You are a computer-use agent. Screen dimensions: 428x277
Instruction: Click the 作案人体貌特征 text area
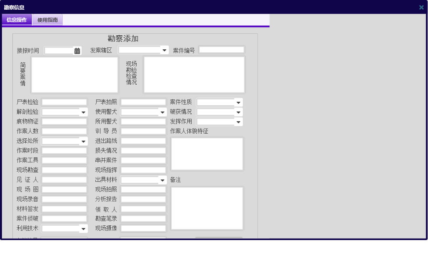point(207,153)
